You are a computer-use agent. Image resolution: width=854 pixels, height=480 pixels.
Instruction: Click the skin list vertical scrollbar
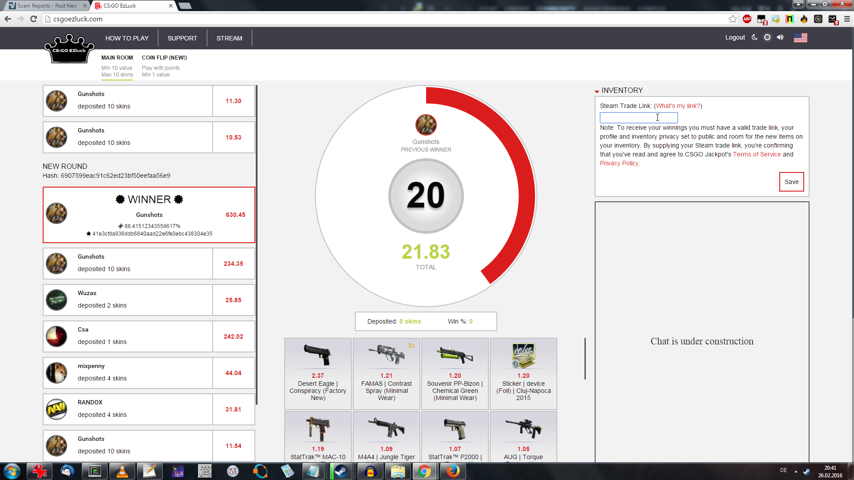585,358
